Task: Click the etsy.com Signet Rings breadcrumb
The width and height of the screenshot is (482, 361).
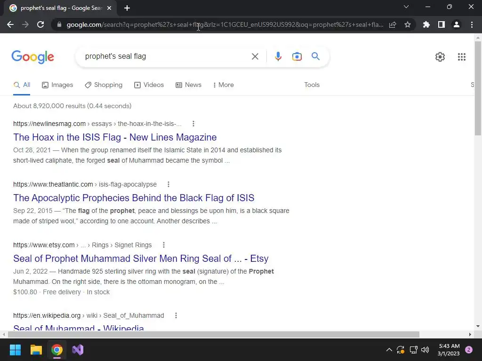Action: tap(82, 245)
